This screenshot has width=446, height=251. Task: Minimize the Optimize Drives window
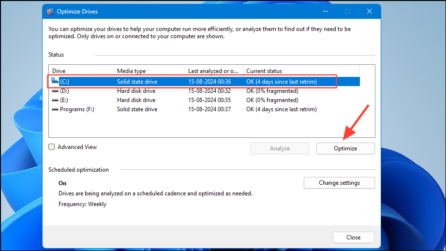(x=326, y=12)
